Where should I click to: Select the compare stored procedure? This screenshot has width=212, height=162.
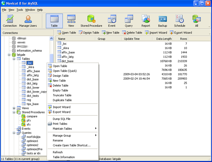(32, 116)
